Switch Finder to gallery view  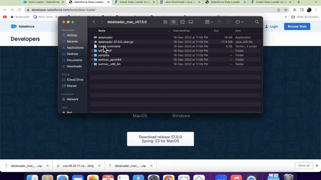coord(191,22)
